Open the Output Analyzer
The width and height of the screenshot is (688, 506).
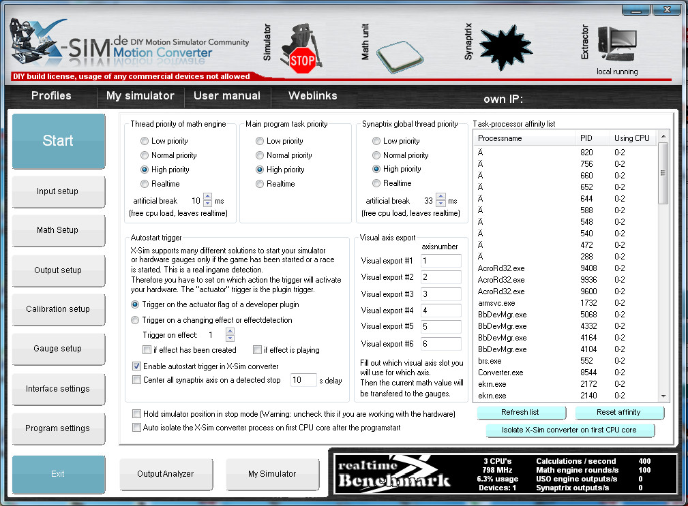(166, 474)
